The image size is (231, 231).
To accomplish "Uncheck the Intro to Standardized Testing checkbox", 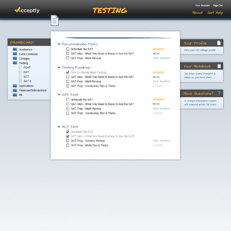I will tap(68, 73).
